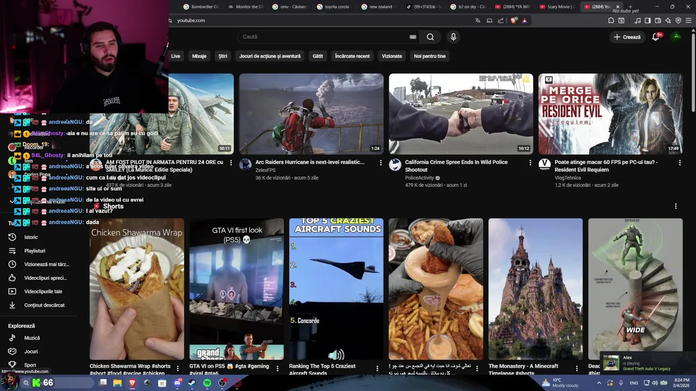Open the PoliceActivity channel link
Screen dimensions: 696x391
tap(419, 178)
